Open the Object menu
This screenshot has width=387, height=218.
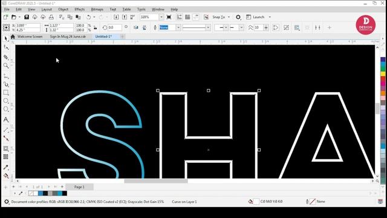tap(63, 9)
